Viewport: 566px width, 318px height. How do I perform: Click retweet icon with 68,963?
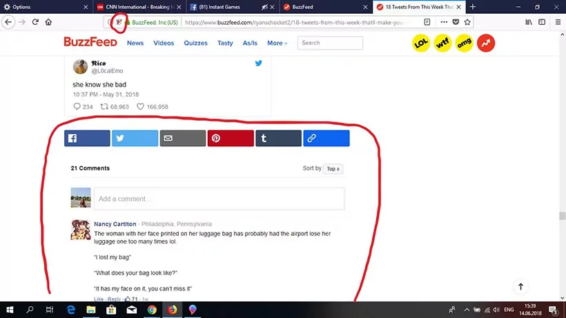(x=104, y=106)
